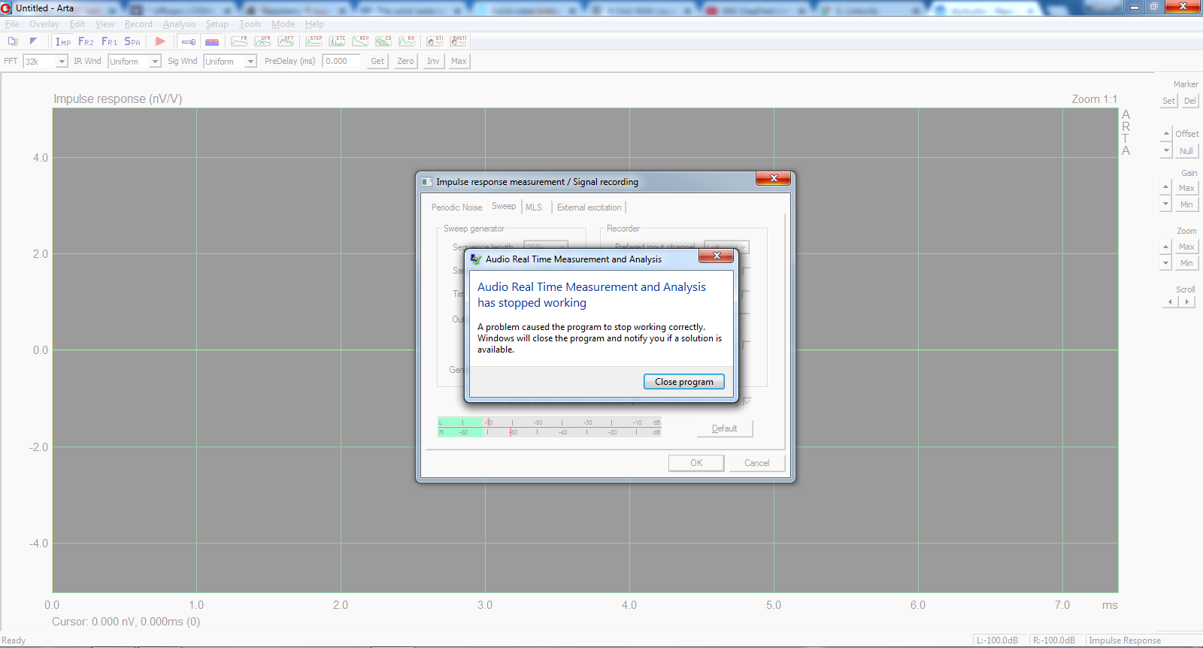The height and width of the screenshot is (648, 1203).
Task: Click the PreDelay (ms) input field
Action: tap(342, 62)
